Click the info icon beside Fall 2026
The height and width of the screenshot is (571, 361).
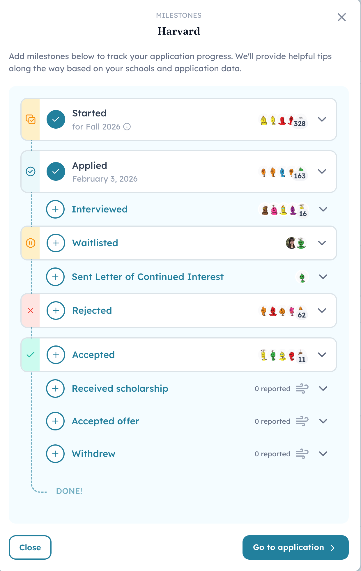pos(127,127)
